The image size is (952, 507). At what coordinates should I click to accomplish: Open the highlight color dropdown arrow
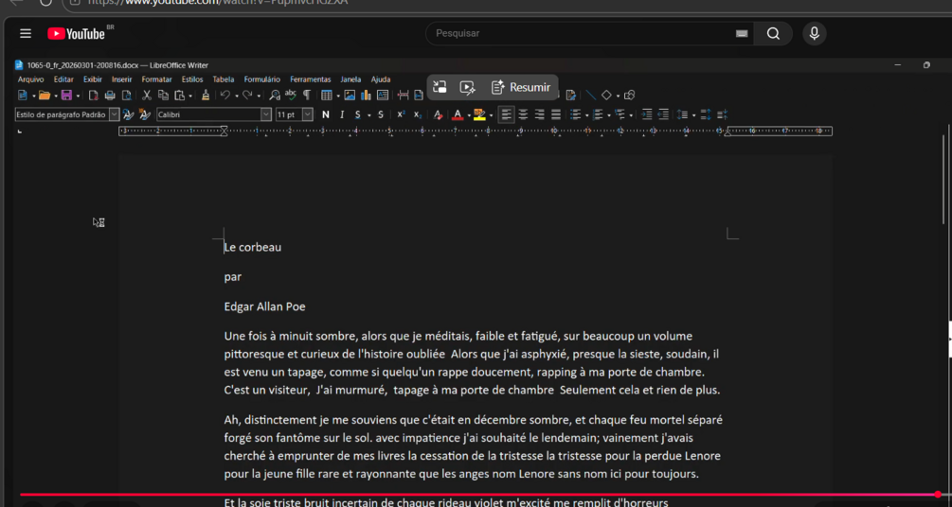(492, 115)
